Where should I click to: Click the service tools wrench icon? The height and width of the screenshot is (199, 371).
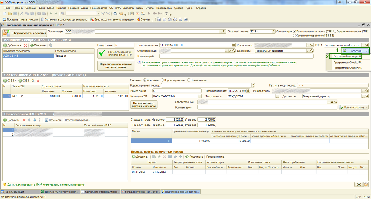coord(167,14)
